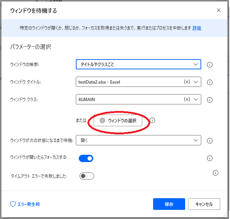Click the 保存 button
230x219 pixels.
169,204
